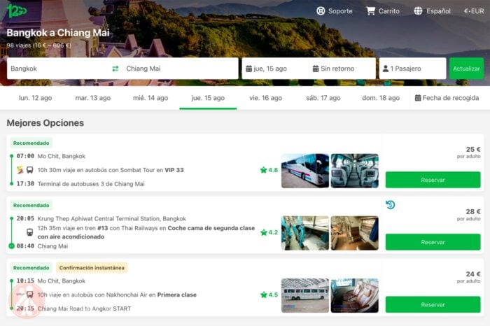Click the Soporte lifebuoy icon
The height and width of the screenshot is (326, 490).
tap(321, 11)
